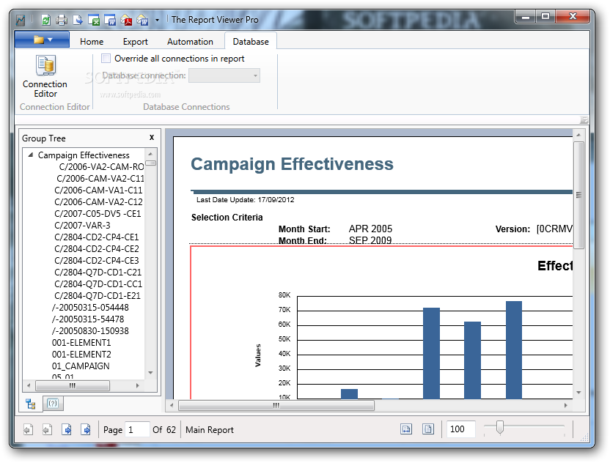Click the report horizontal scrollbar thumb
Image resolution: width=610 pixels, height=463 pixels.
pyautogui.click(x=276, y=405)
